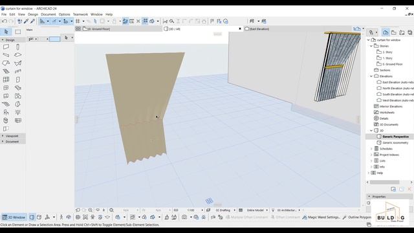Open the File menu

[x=4, y=14]
